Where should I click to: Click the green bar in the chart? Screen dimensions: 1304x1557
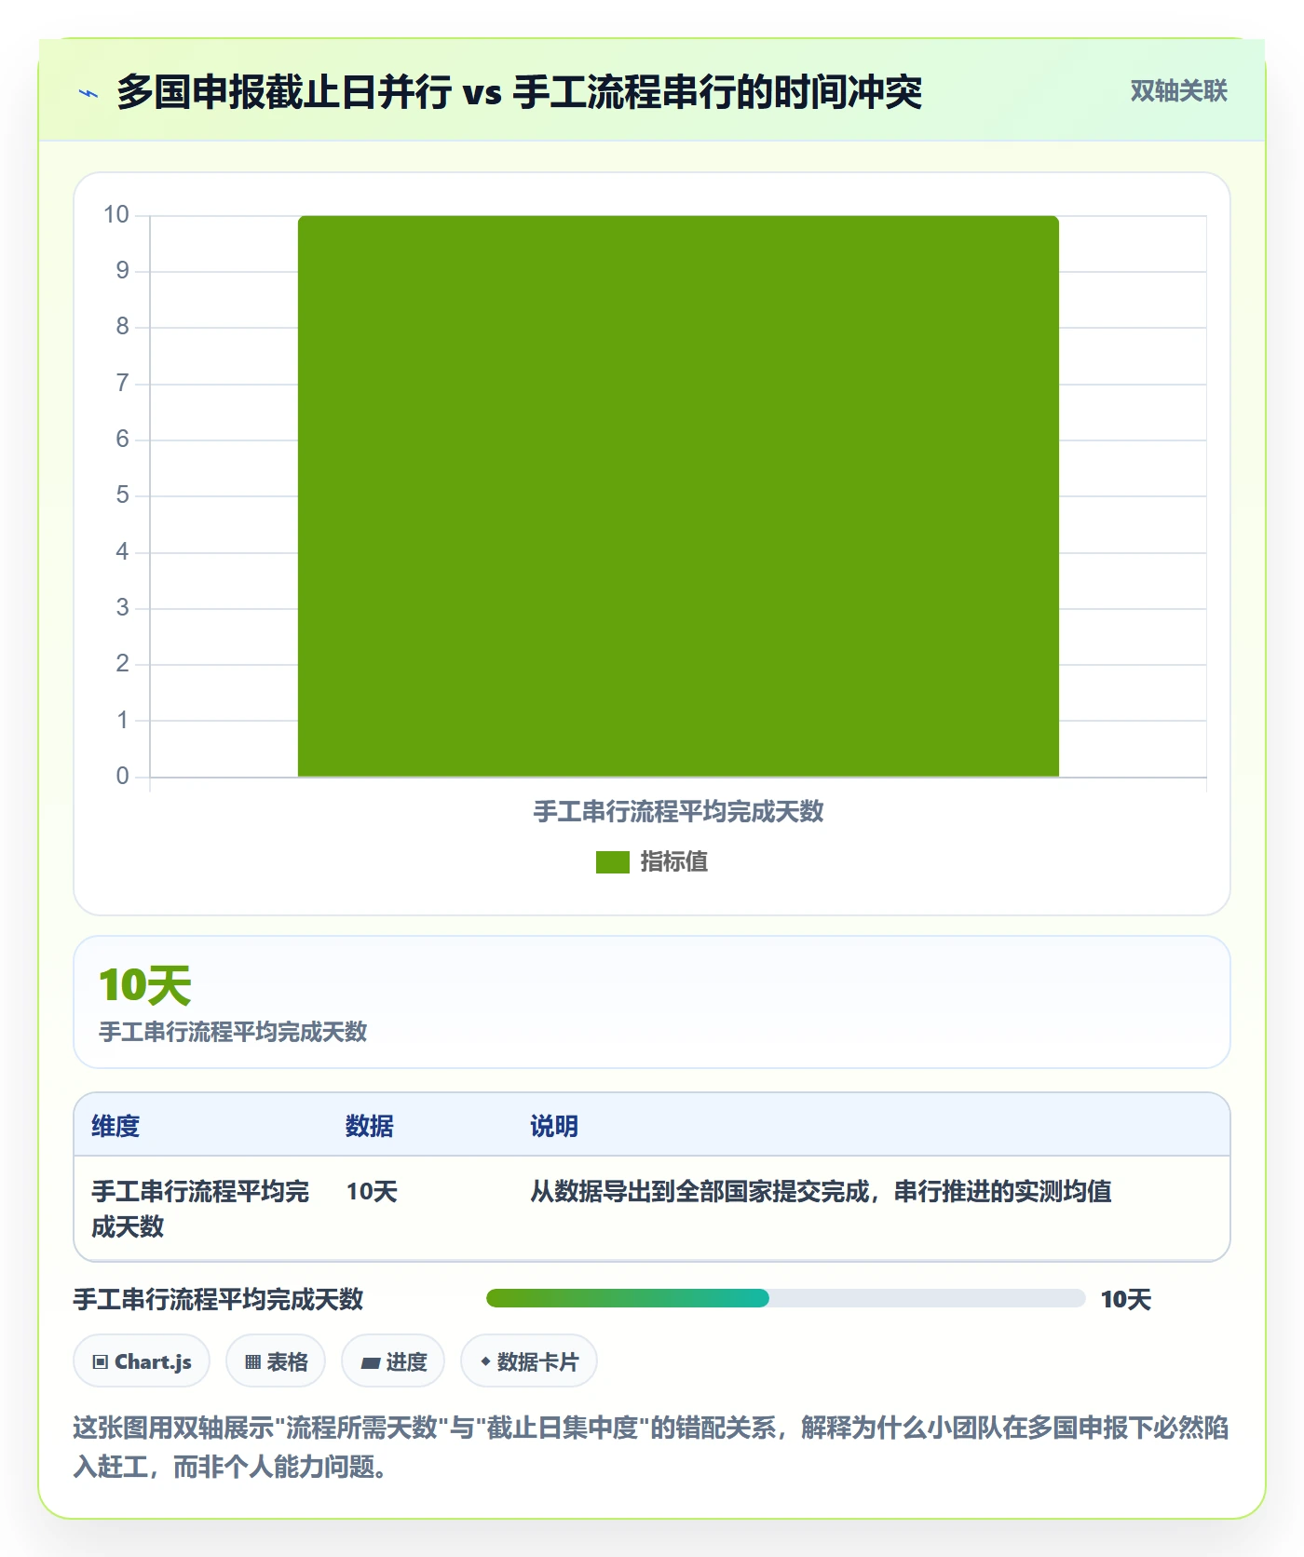tap(678, 495)
